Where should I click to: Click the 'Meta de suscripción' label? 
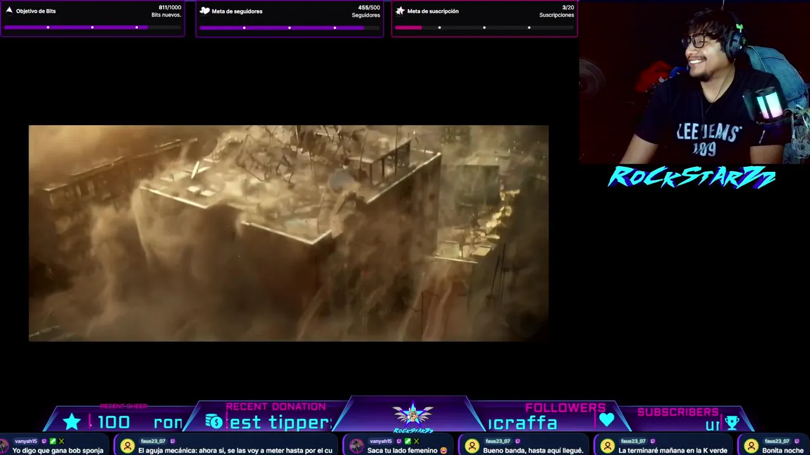pos(433,11)
